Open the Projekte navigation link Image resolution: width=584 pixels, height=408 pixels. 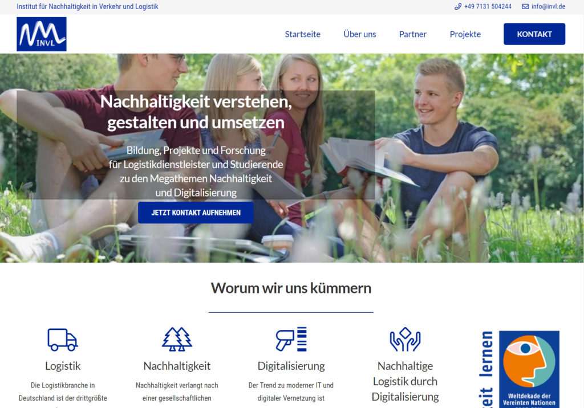(465, 34)
